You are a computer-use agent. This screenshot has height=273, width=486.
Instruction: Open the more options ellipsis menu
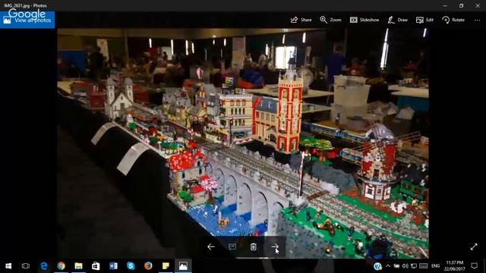click(x=477, y=20)
